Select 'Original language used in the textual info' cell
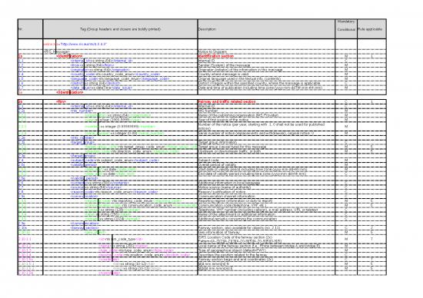 click(239, 78)
